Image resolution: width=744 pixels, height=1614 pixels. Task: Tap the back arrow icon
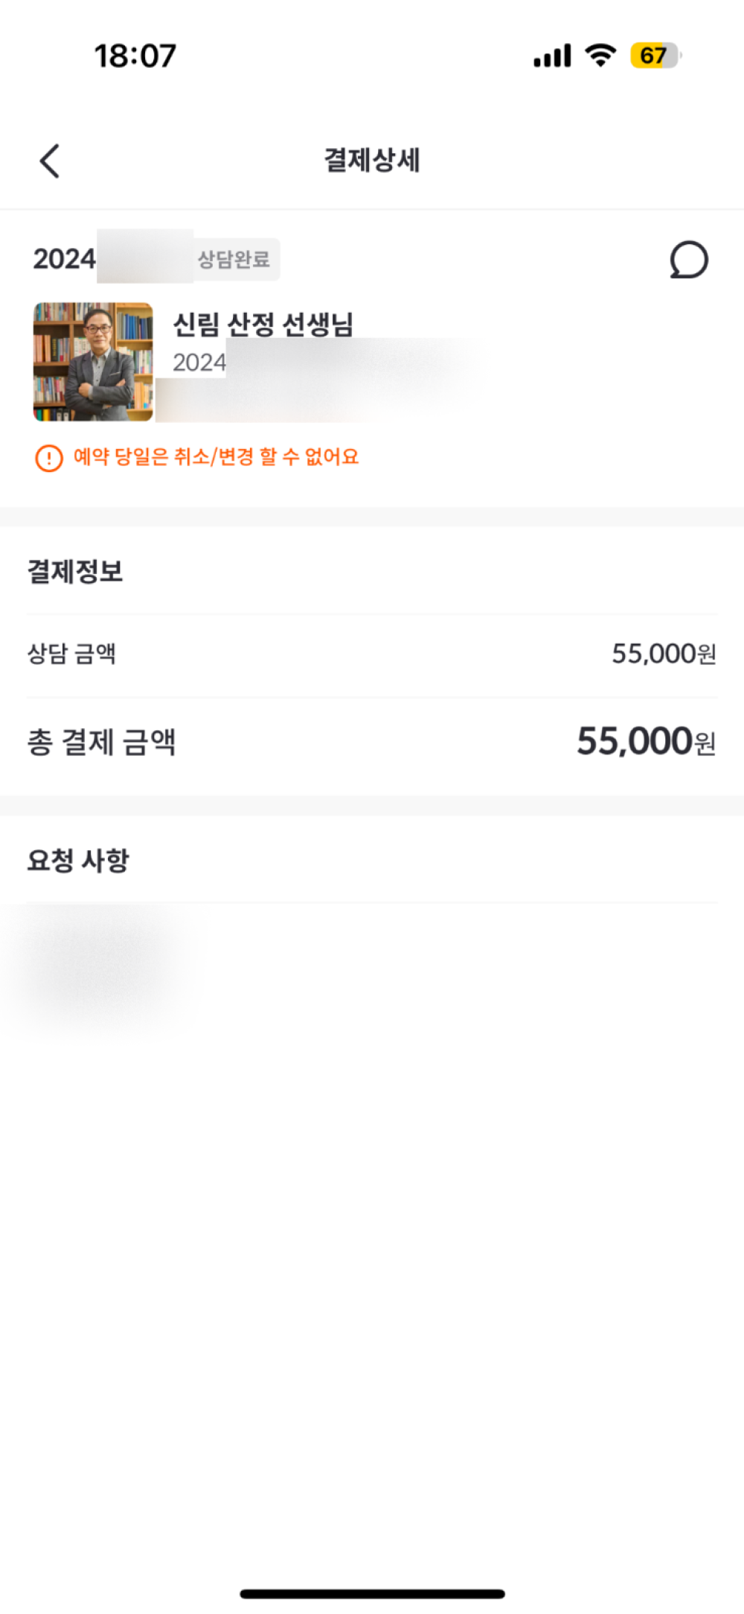click(x=50, y=161)
